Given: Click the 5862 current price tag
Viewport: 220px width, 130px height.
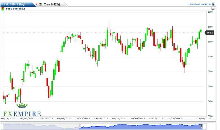Looking at the screenshot, I should click(210, 33).
